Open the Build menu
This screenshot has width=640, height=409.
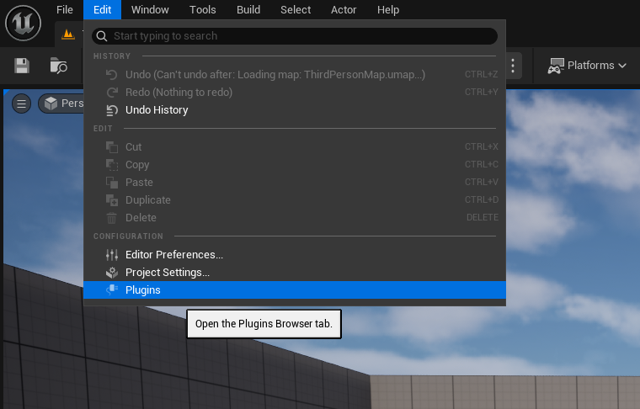[248, 9]
